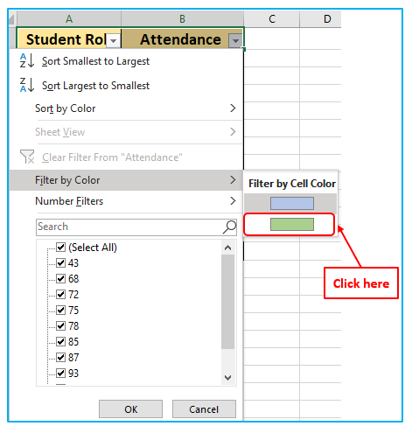Click the Cancel button
The width and height of the screenshot is (412, 426).
click(x=204, y=409)
